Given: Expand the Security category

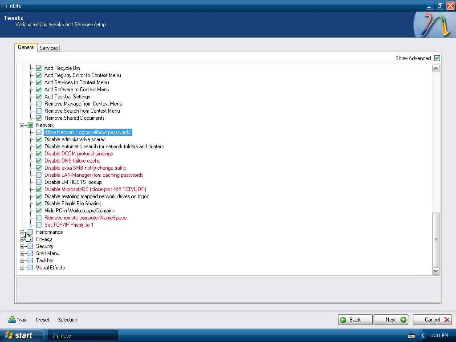Looking at the screenshot, I should click(x=22, y=246).
